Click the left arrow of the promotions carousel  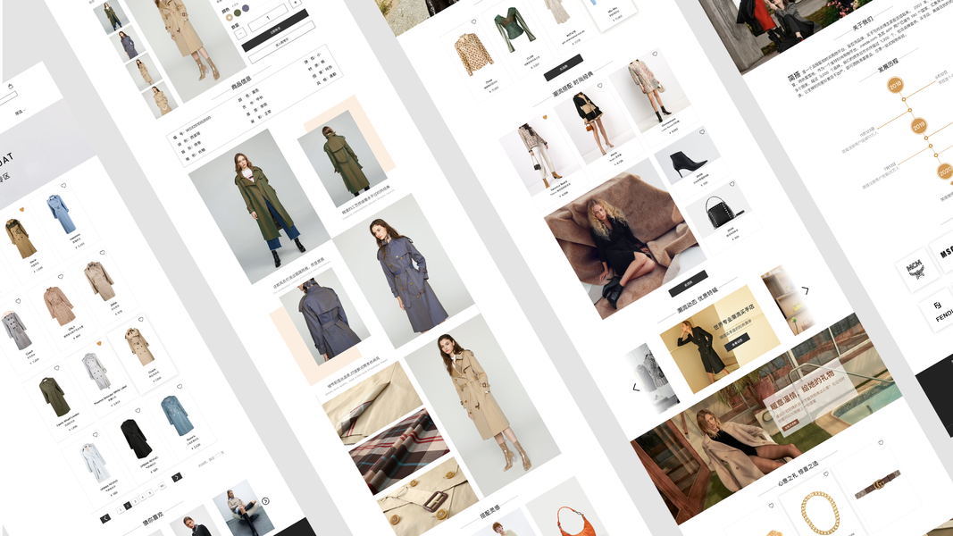coord(636,387)
